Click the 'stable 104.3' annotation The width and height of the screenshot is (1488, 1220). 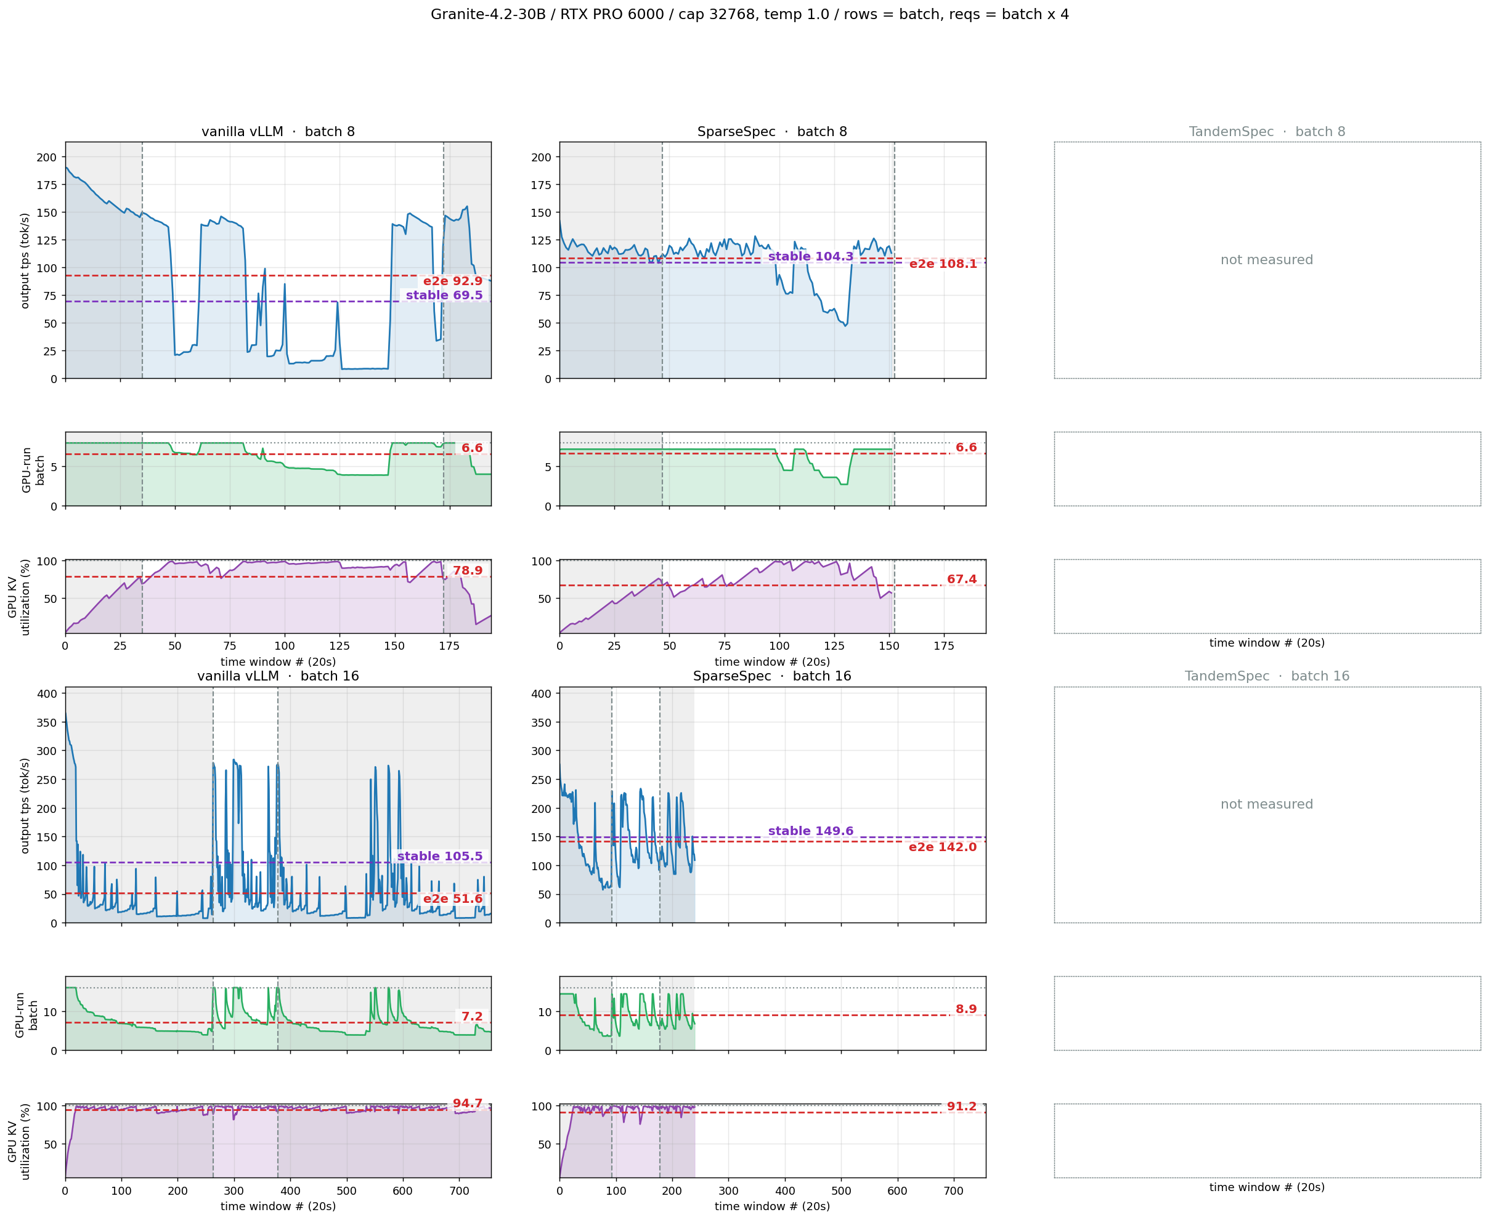pos(810,257)
